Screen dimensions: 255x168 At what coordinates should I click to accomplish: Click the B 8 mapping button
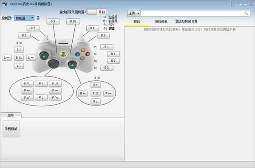[93, 28]
